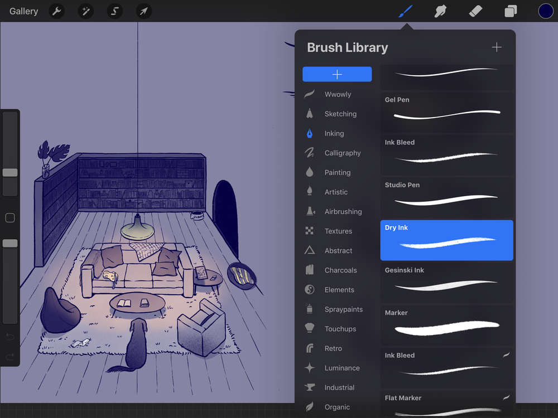Select the unnamed brush stroke above Gel Pen
The image size is (558, 418).
pyautogui.click(x=446, y=77)
